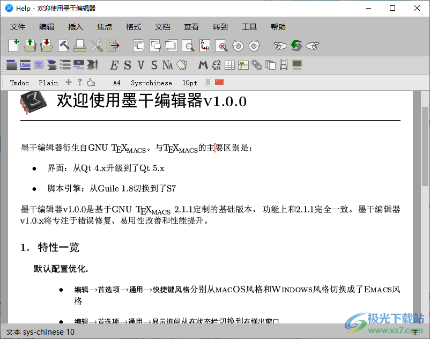Reload the page with the green curved arrow

(x=296, y=46)
